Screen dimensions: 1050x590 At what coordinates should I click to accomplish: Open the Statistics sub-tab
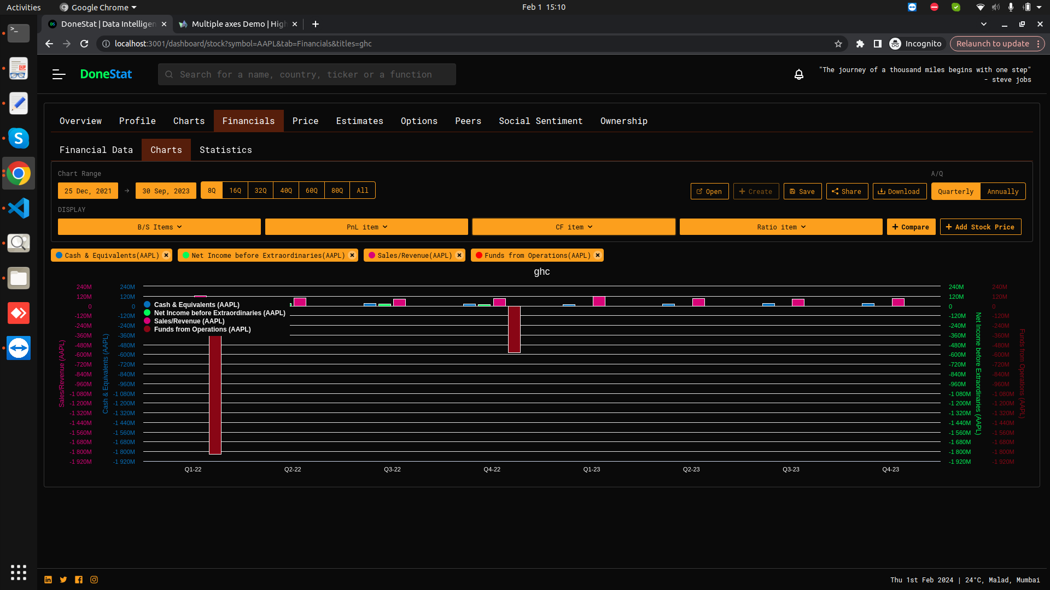[225, 150]
